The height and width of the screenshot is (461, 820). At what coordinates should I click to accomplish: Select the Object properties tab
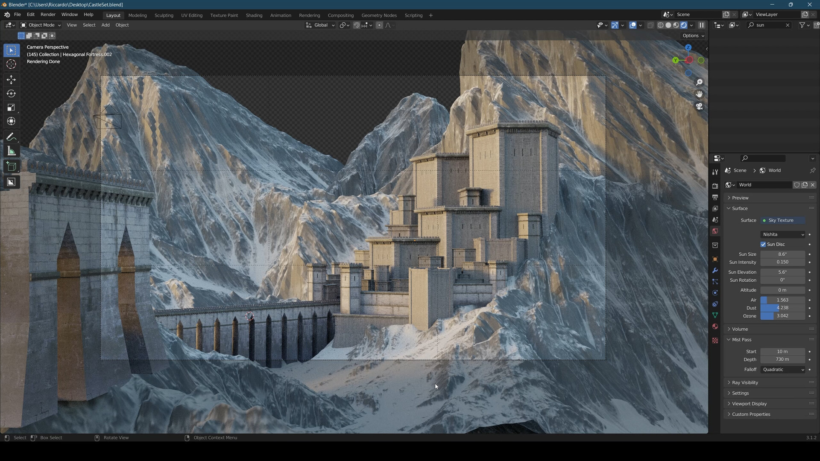715,259
